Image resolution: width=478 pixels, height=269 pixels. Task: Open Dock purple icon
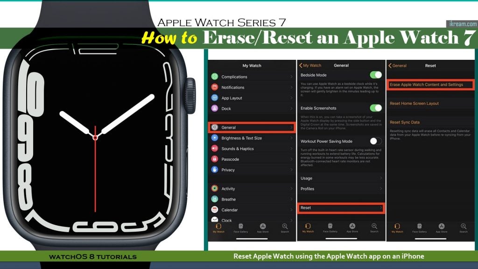(215, 108)
